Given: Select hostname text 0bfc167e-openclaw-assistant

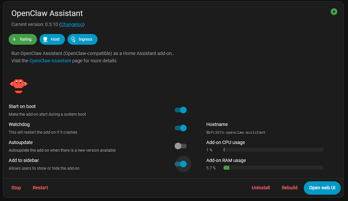Looking at the screenshot, I should pyautogui.click(x=236, y=132).
